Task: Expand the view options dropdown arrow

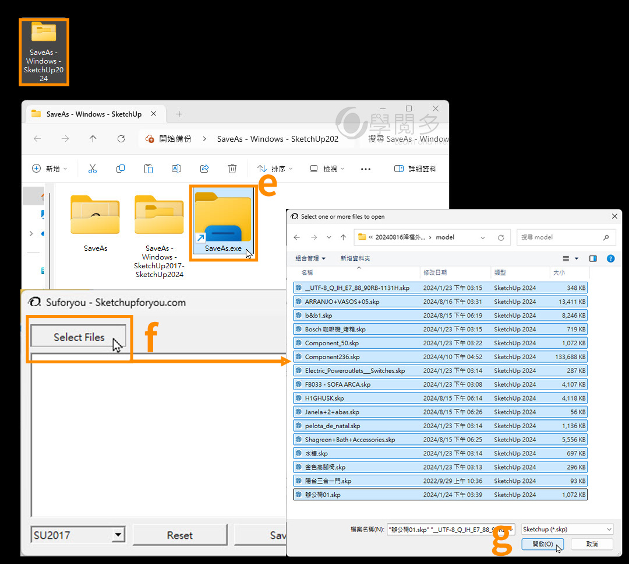Action: [577, 259]
